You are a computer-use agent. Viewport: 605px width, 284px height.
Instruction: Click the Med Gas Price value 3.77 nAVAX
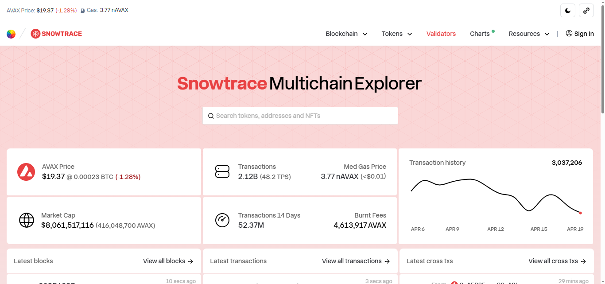[x=340, y=176]
